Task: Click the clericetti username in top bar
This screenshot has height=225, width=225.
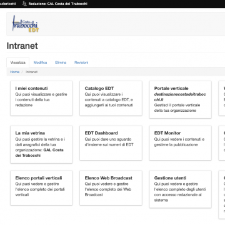Action: pyautogui.click(x=8, y=4)
